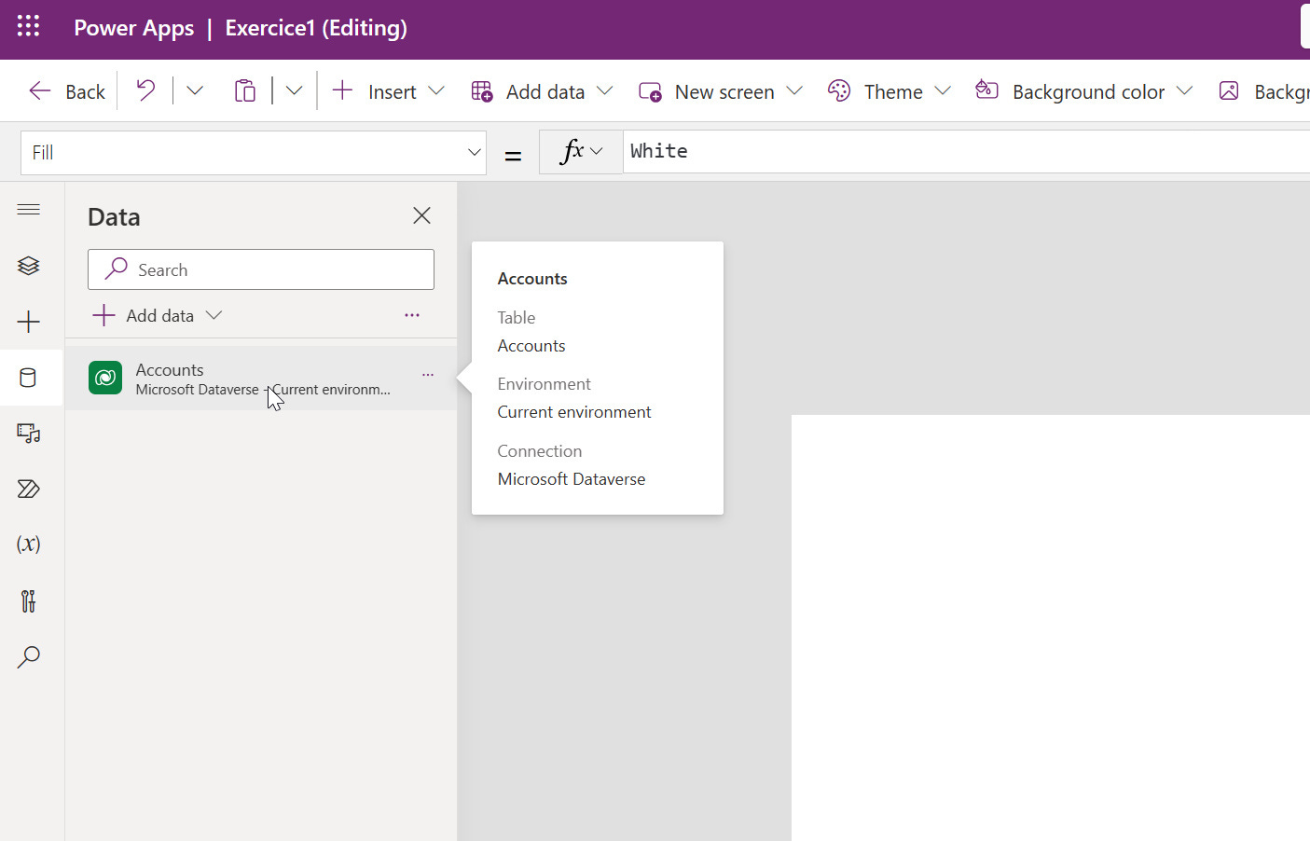Open the fx formula options
Image resolution: width=1310 pixels, height=841 pixels.
click(x=581, y=151)
